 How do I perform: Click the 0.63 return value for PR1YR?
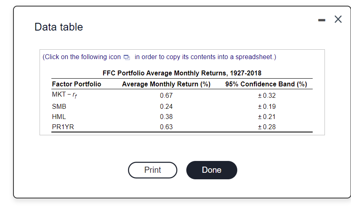pyautogui.click(x=166, y=127)
